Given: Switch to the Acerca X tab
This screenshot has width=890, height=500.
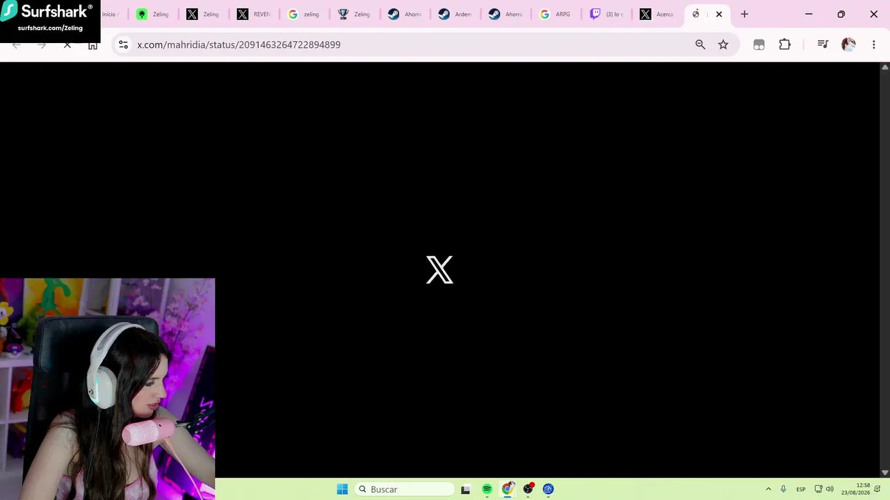Looking at the screenshot, I should (656, 14).
